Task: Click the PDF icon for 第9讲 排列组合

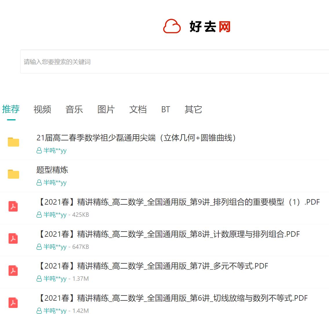Action: click(x=13, y=206)
